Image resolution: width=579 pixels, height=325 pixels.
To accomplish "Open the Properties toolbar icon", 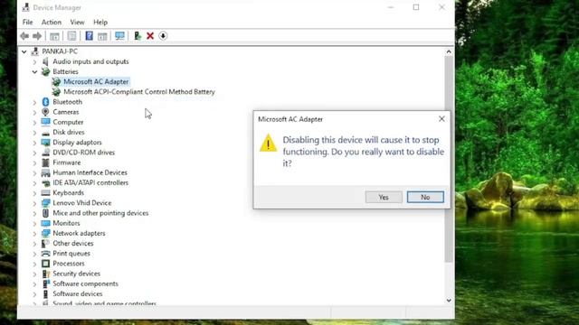I will (71, 36).
